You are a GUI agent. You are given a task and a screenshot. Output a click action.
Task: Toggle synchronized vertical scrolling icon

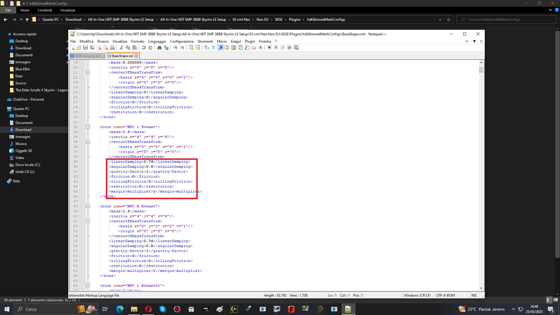click(191, 48)
